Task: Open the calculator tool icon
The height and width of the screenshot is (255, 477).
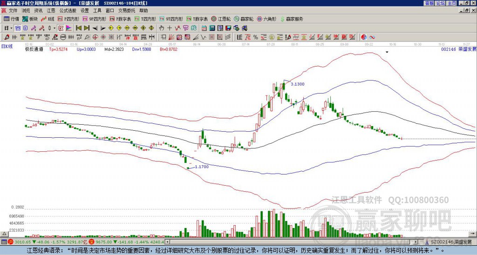Action: click(x=212, y=28)
